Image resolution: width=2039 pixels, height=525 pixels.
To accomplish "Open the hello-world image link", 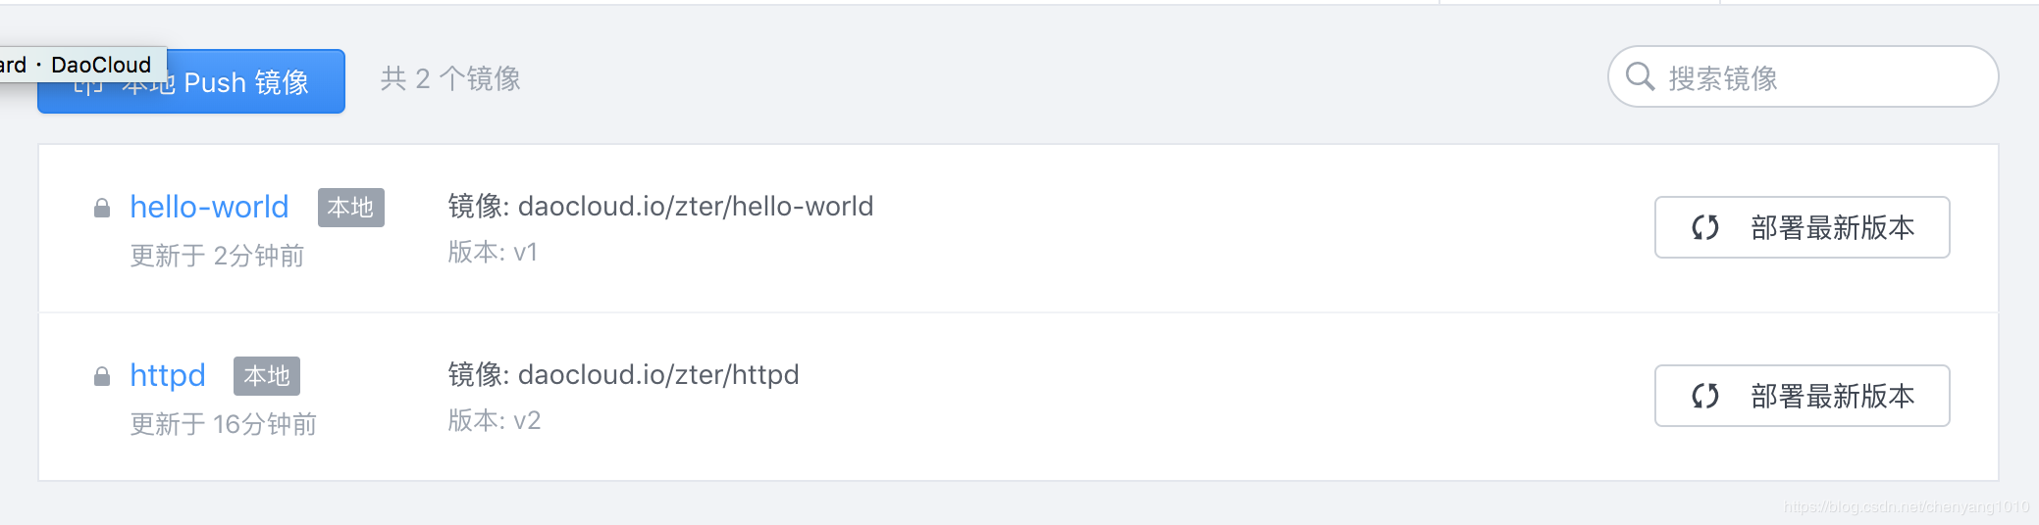I will click(x=209, y=207).
